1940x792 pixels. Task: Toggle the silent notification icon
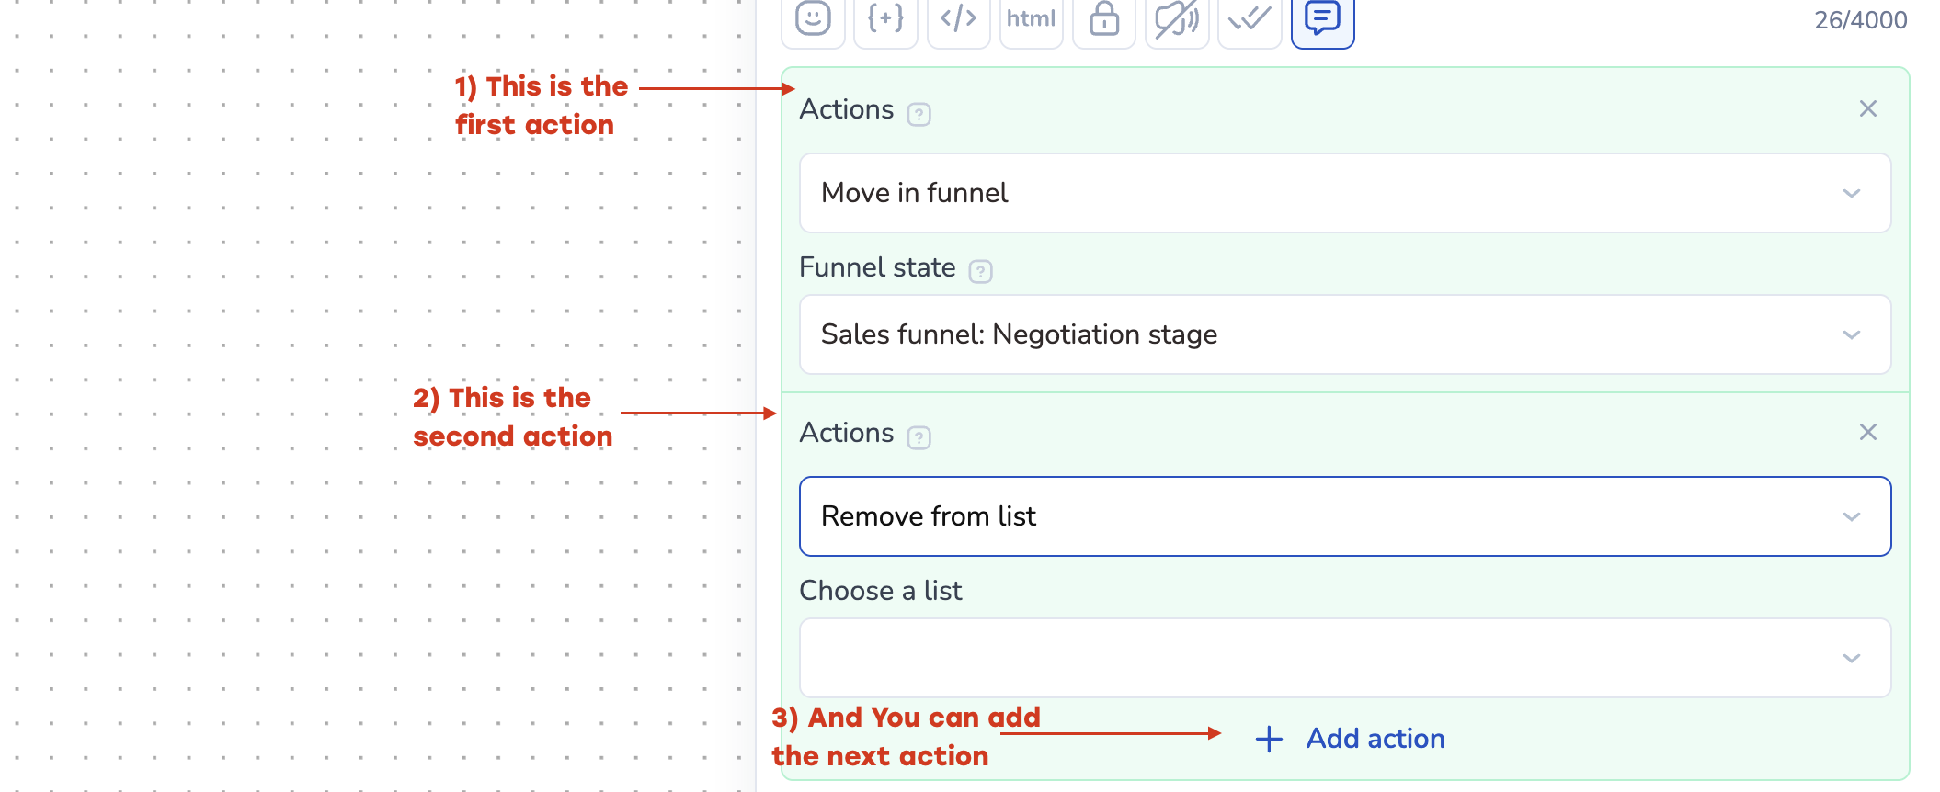[1177, 18]
